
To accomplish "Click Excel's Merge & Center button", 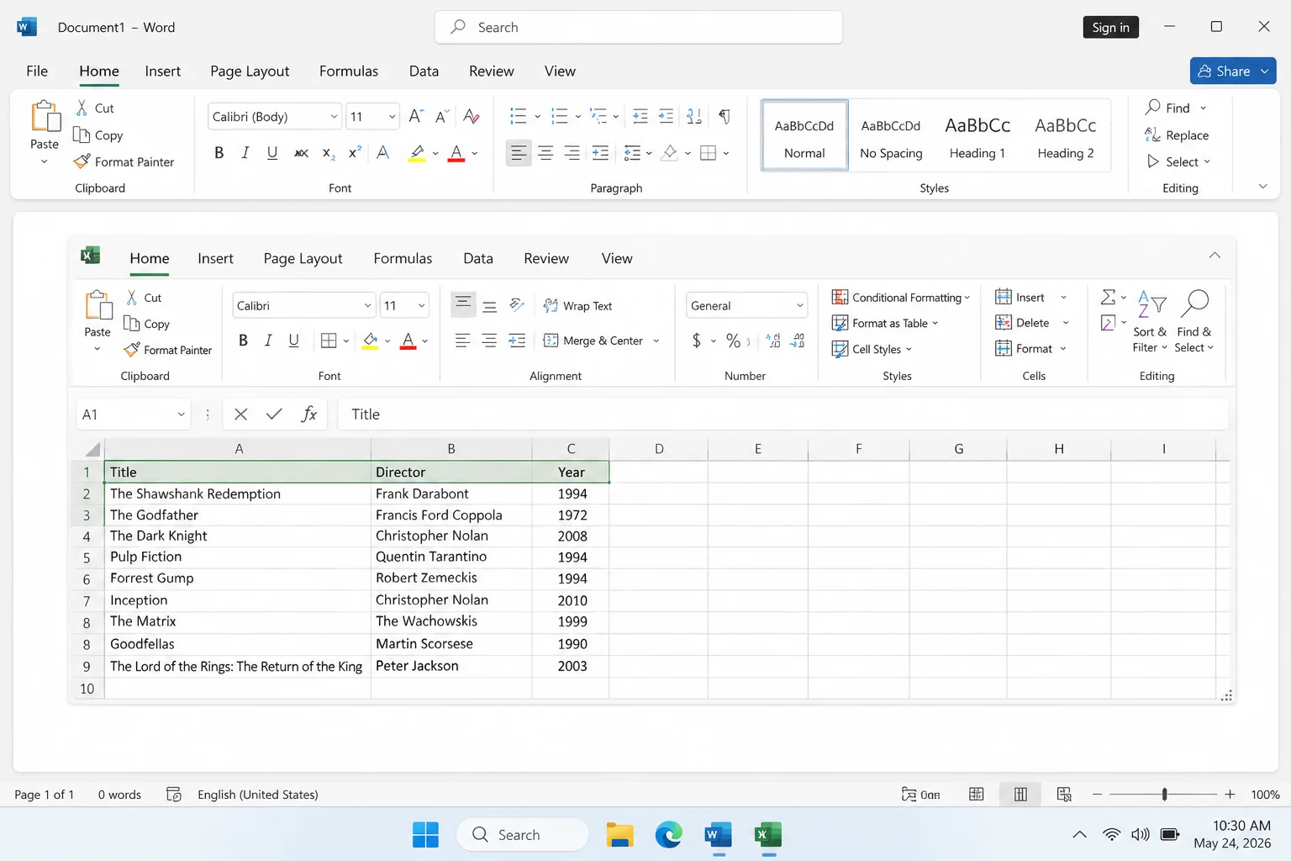I will 593,341.
